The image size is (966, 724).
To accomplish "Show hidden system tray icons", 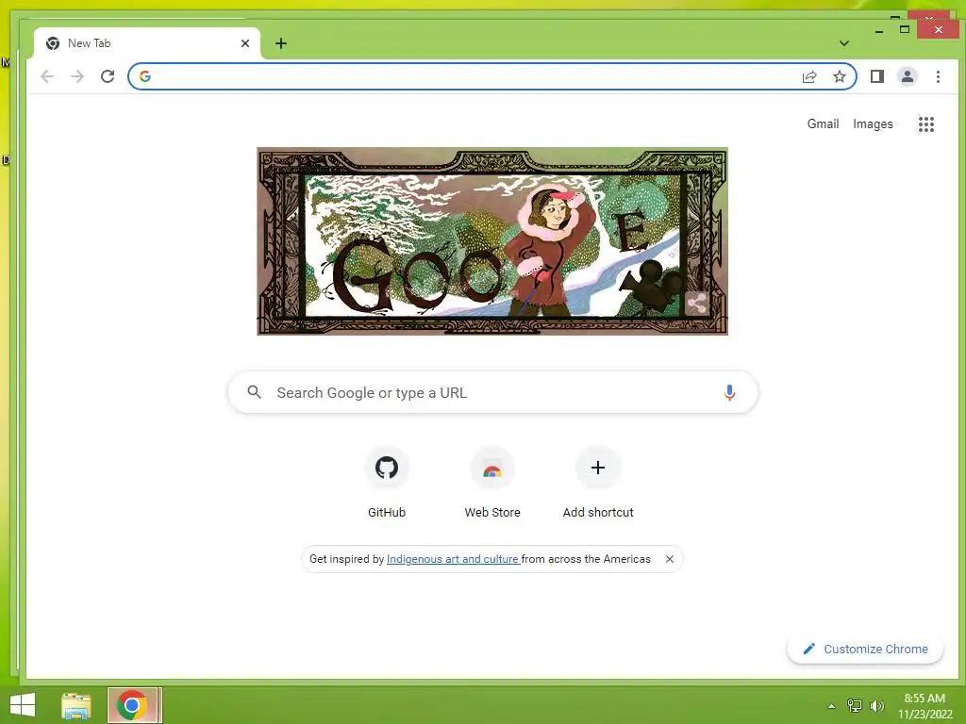I will coord(831,706).
